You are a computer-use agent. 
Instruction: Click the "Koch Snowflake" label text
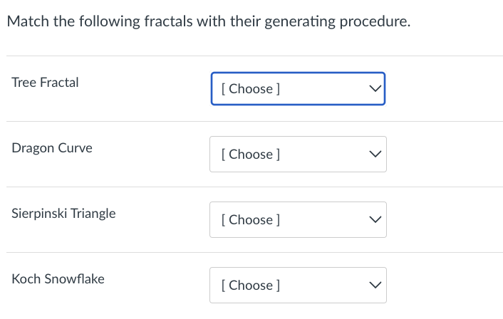[58, 279]
